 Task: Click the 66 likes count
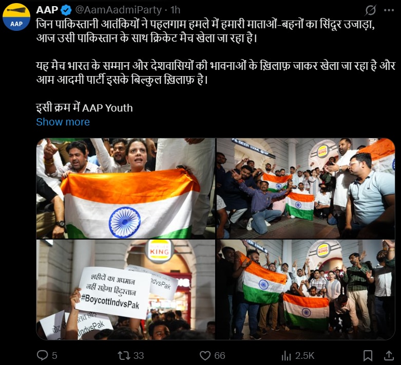[220, 356]
